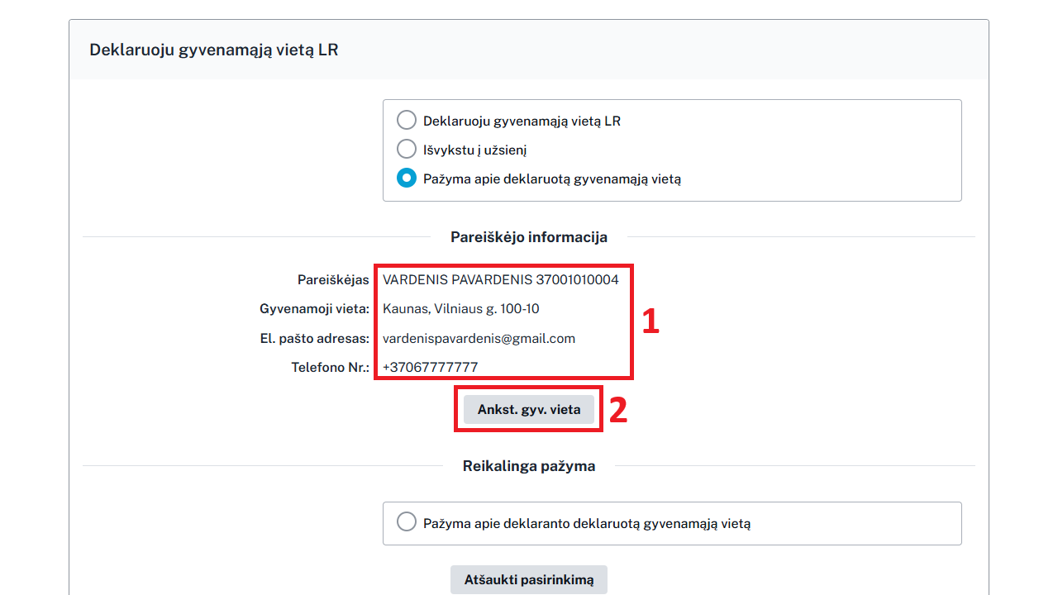
Task: Click the 'Išvykstu į užsienį' label text
Action: (x=475, y=150)
